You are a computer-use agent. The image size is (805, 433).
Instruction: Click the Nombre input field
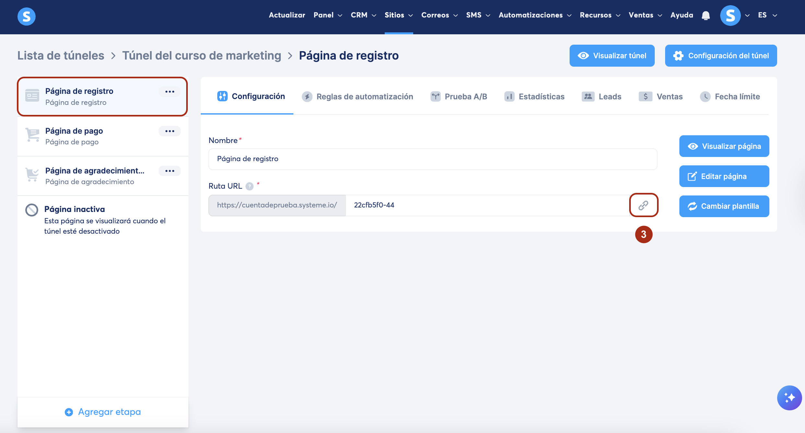coord(433,159)
